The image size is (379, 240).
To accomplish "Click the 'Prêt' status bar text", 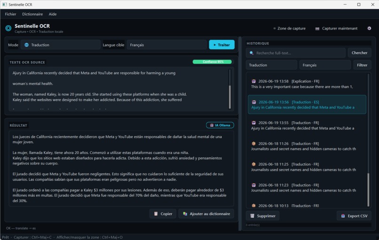I will pyautogui.click(x=5, y=237).
